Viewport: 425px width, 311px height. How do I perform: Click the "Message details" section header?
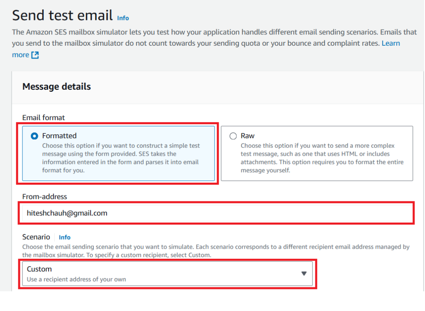[56, 87]
